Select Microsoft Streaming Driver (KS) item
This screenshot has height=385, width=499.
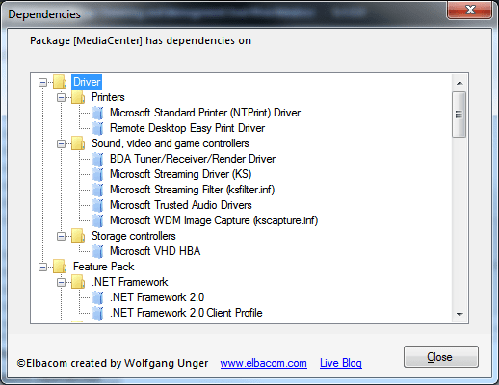(x=180, y=174)
